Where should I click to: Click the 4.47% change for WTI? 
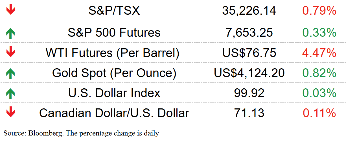coord(319,53)
